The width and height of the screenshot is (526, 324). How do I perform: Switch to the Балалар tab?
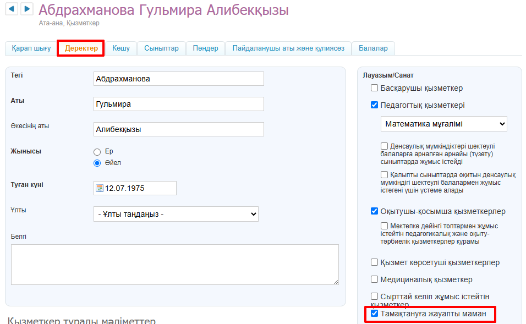click(373, 48)
